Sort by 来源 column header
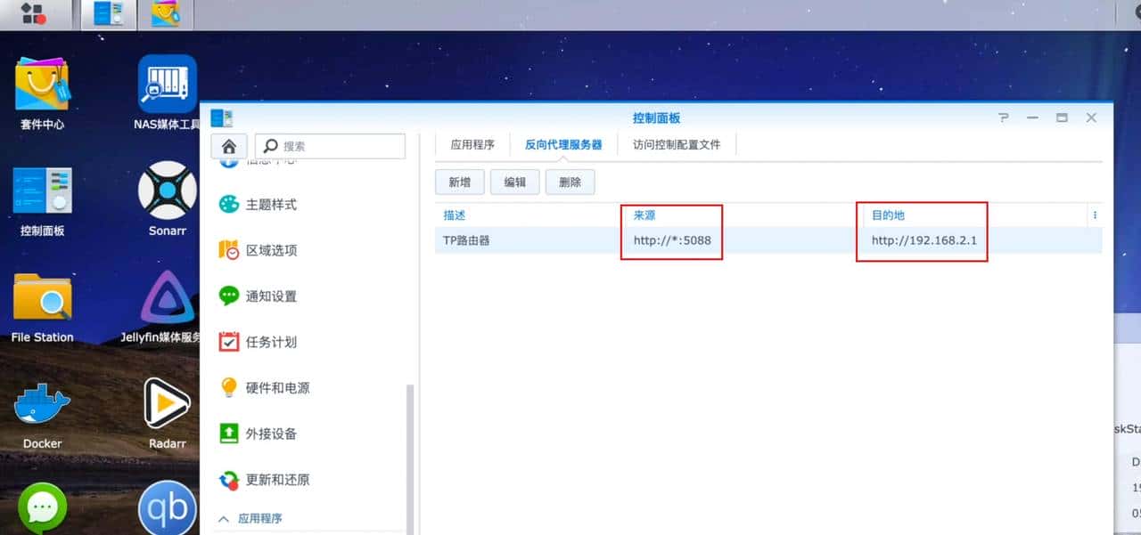 tap(644, 215)
